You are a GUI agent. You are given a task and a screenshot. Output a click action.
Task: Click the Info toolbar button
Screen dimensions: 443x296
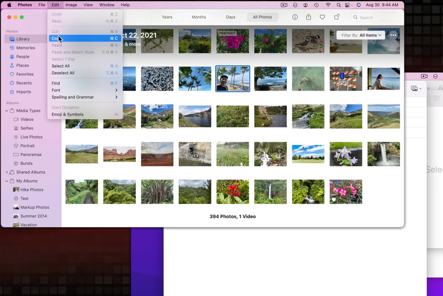pyautogui.click(x=295, y=17)
